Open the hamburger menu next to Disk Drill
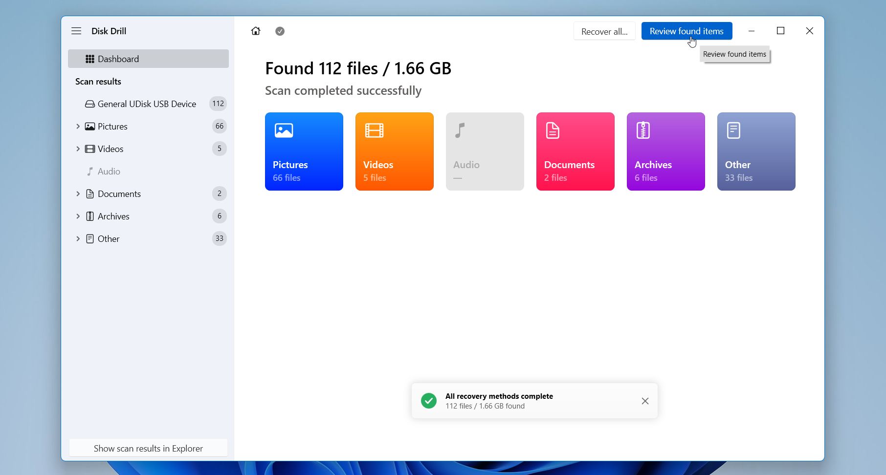 tap(76, 31)
